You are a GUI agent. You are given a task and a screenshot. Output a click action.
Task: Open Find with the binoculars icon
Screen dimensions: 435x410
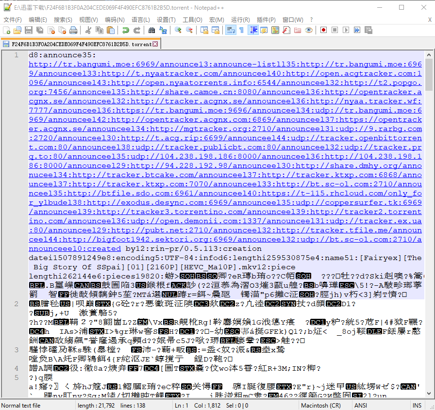tap(152, 30)
